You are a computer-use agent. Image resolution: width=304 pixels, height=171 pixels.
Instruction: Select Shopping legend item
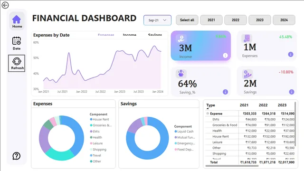[98, 150]
